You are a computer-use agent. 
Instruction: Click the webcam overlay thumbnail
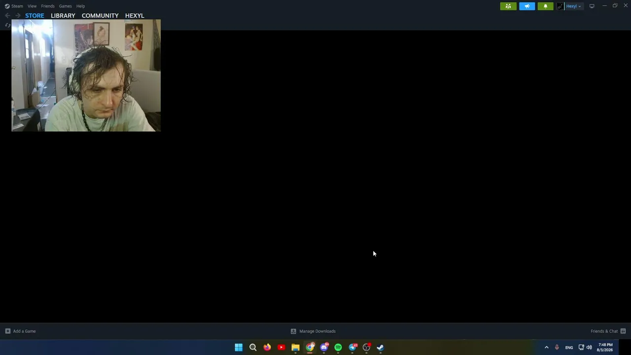click(86, 75)
